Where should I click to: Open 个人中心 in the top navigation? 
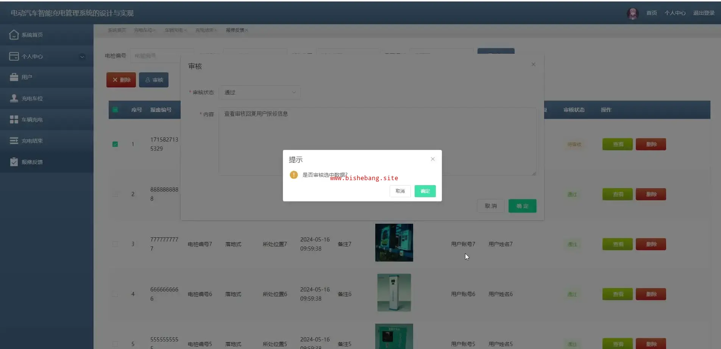coord(675,13)
